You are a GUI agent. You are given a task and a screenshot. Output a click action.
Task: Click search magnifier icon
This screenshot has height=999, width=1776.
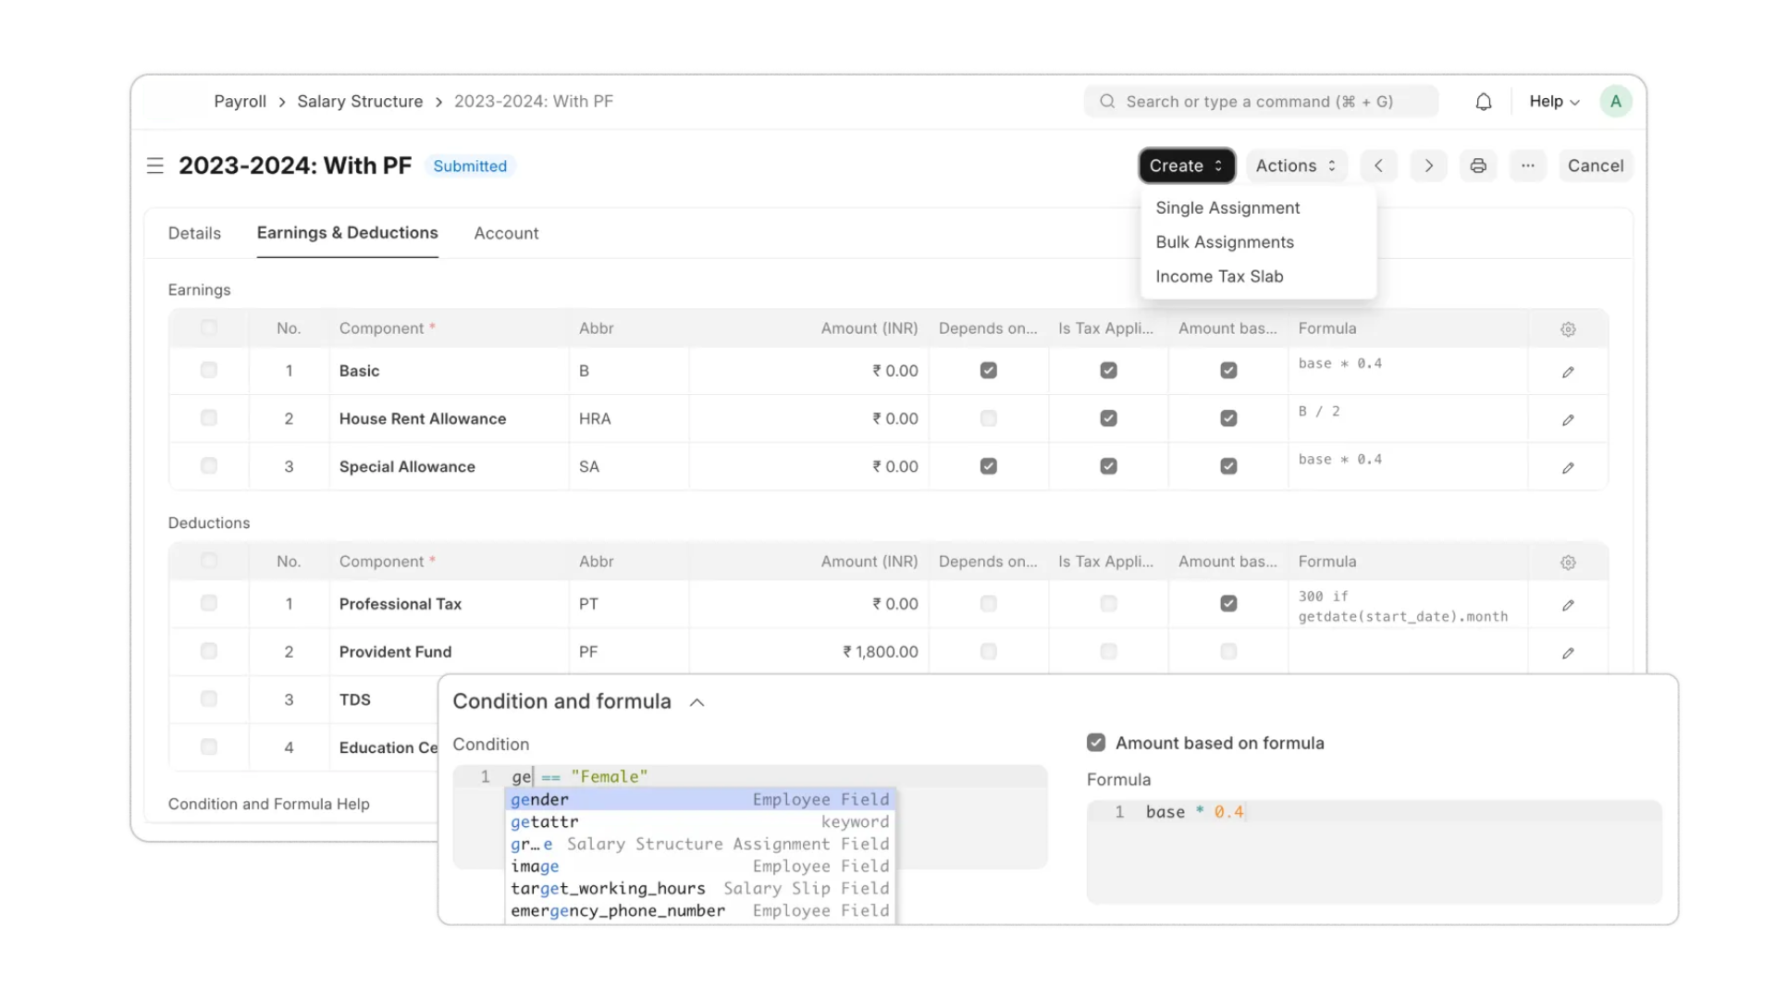coord(1106,102)
